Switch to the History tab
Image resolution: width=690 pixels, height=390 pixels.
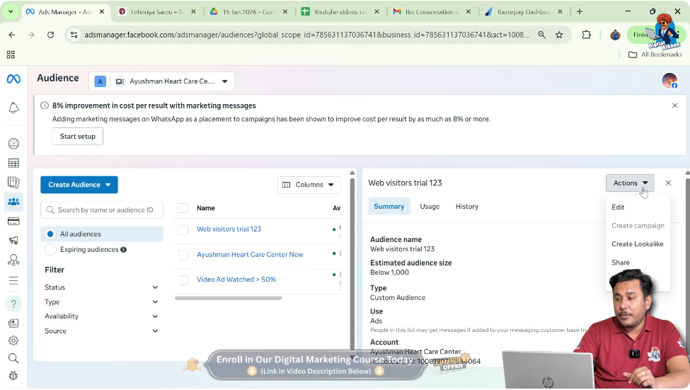[x=467, y=207]
